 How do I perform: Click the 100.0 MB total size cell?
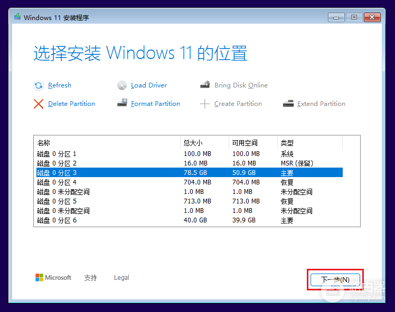click(197, 153)
